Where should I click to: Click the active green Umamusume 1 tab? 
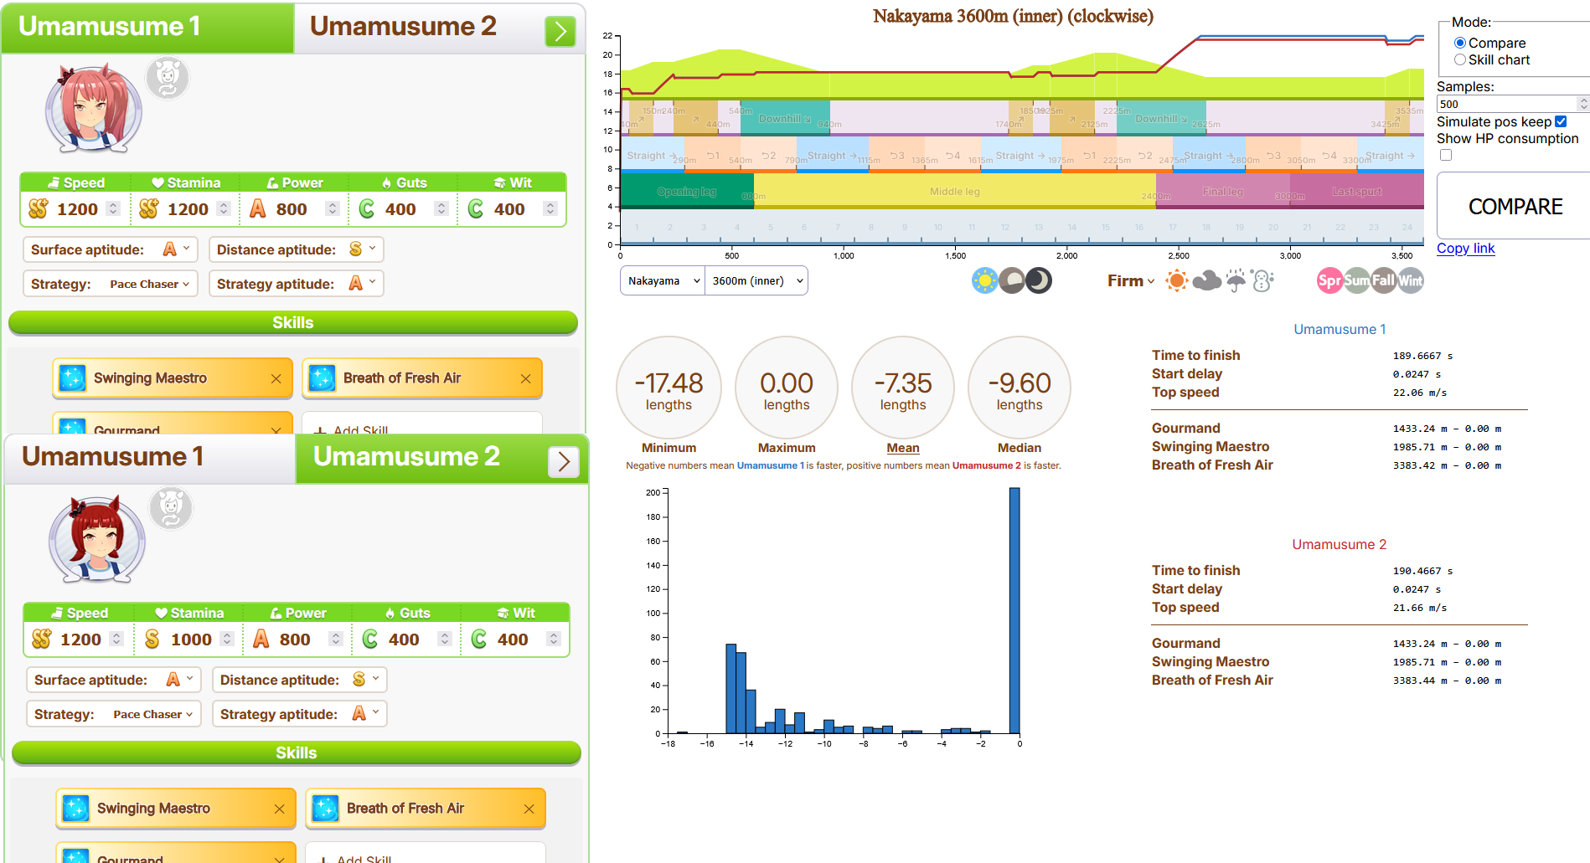(147, 28)
